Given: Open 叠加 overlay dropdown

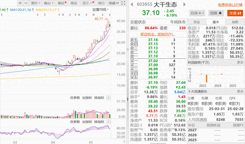Looking at the screenshot, I should click(49, 3).
